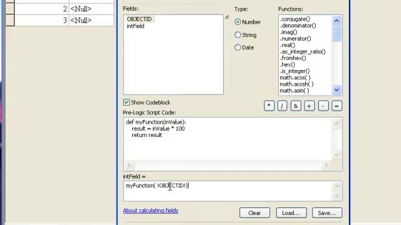Click the plus (+) operator button
This screenshot has height=225, width=401.
coord(309,106)
